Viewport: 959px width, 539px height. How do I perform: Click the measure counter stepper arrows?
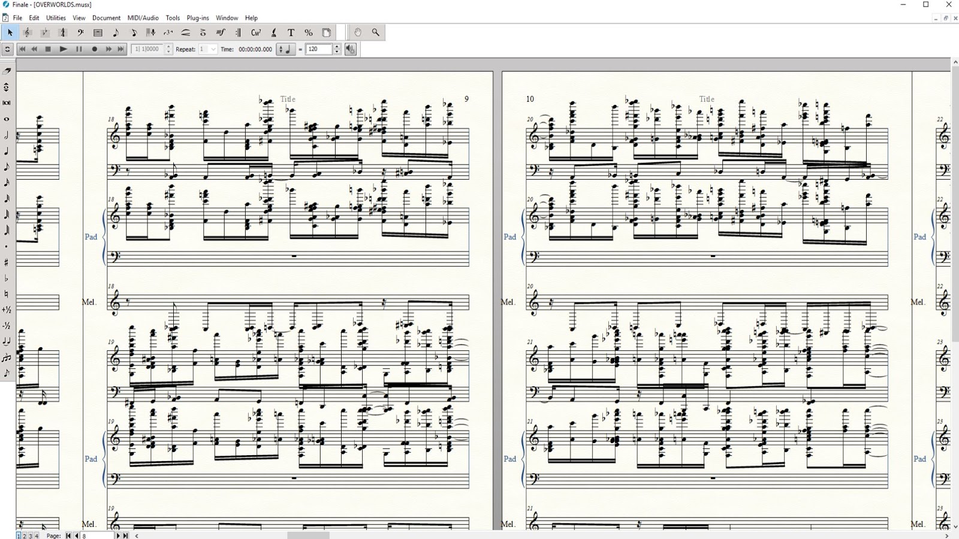168,49
